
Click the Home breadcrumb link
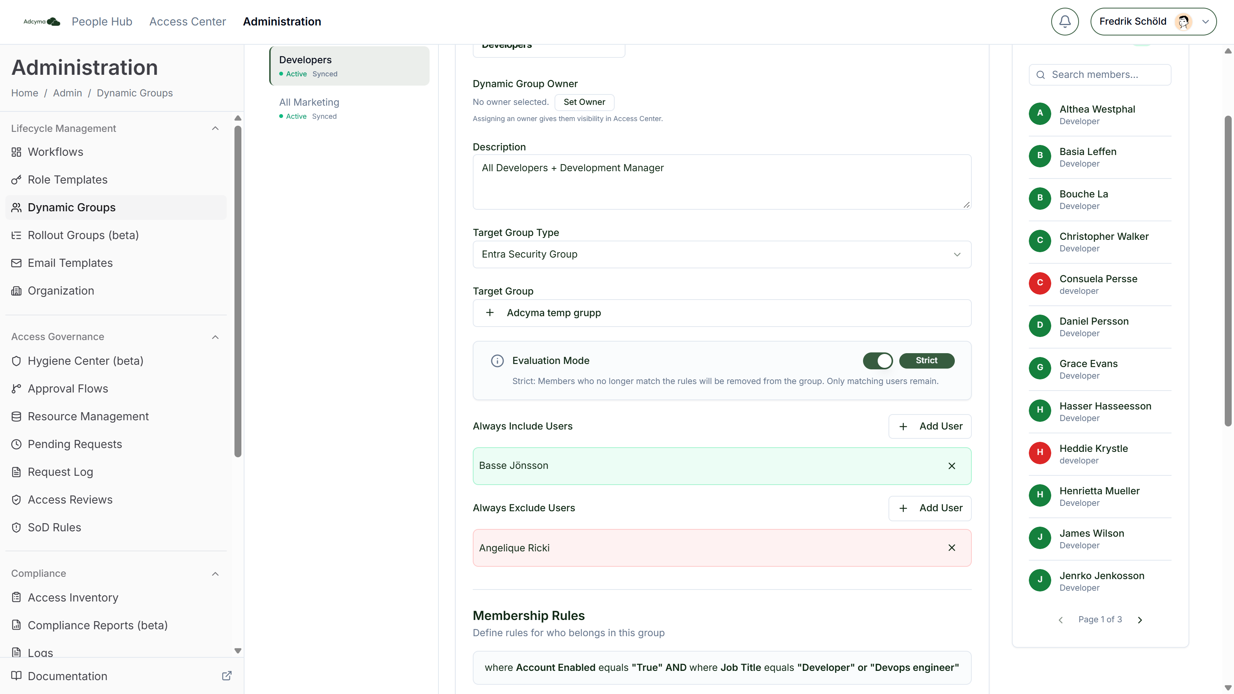tap(24, 93)
